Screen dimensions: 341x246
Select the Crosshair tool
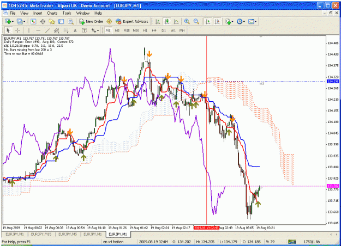[17, 30]
